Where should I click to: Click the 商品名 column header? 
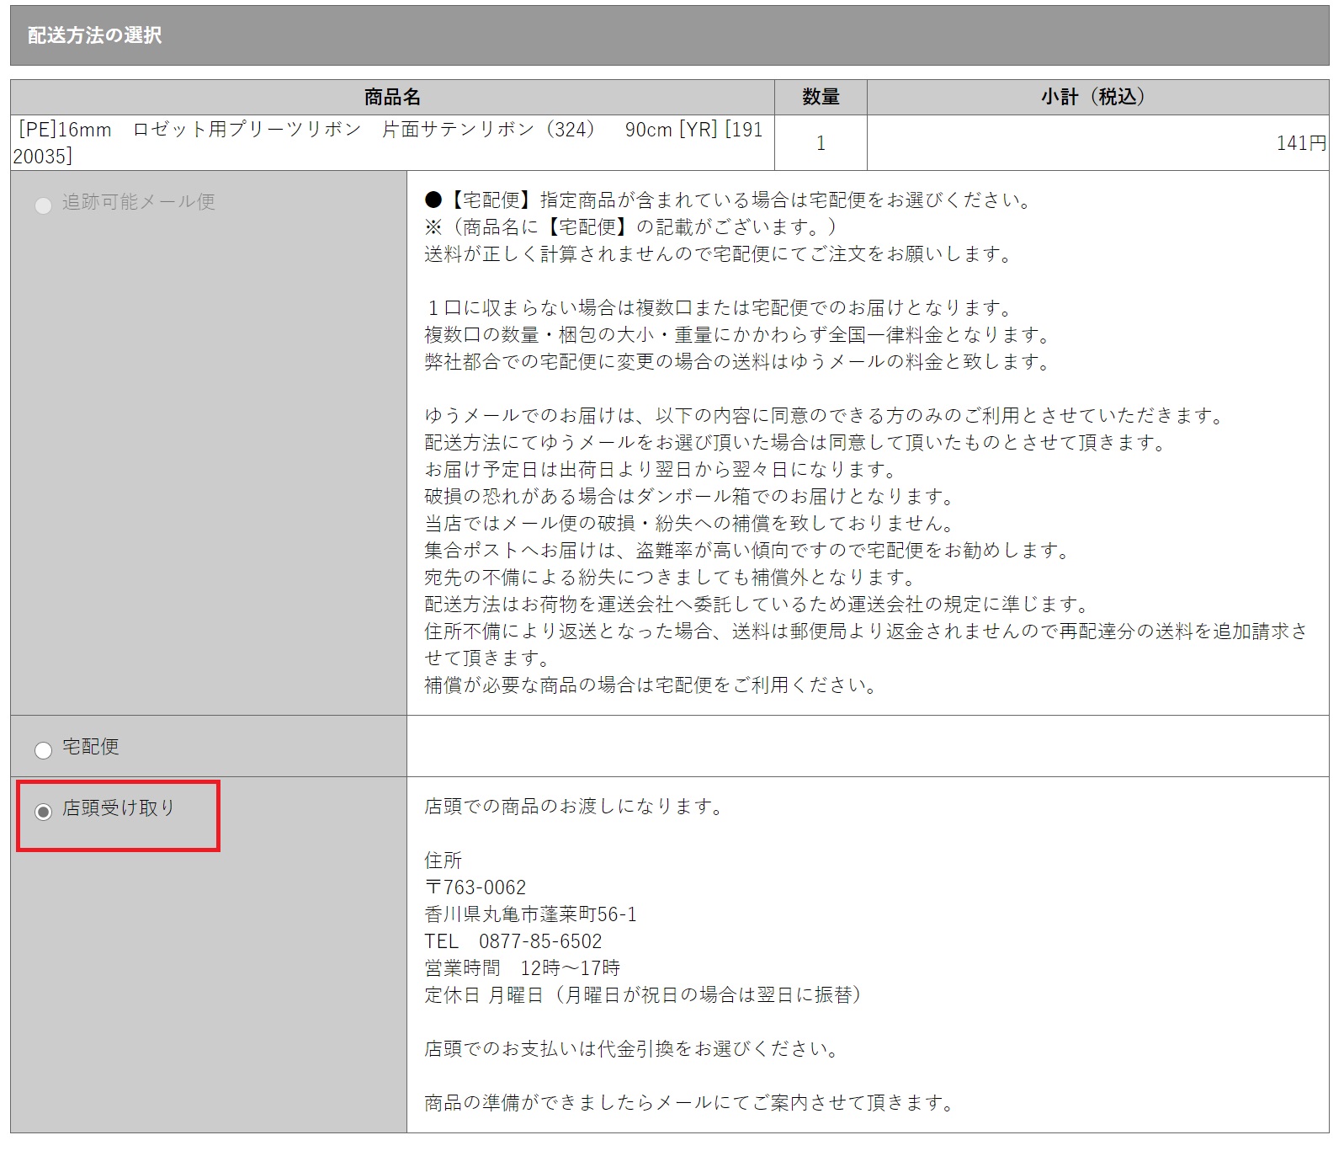tap(392, 97)
